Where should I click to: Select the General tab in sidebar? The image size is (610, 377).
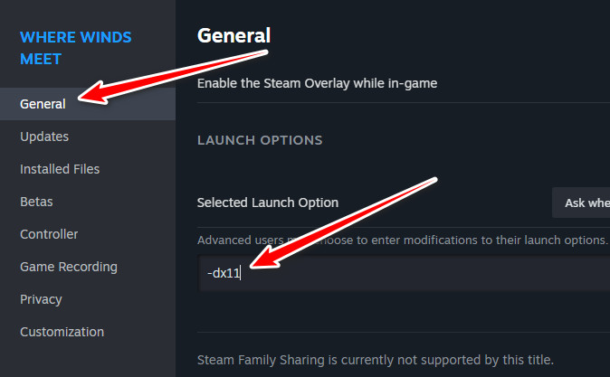pyautogui.click(x=43, y=104)
